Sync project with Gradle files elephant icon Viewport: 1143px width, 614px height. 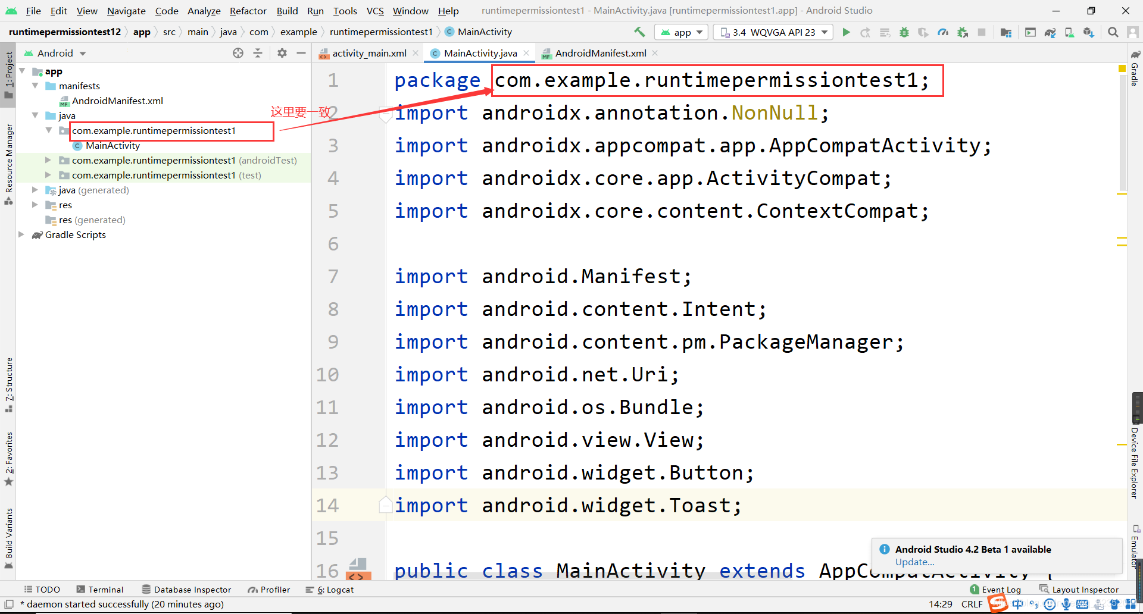1050,32
